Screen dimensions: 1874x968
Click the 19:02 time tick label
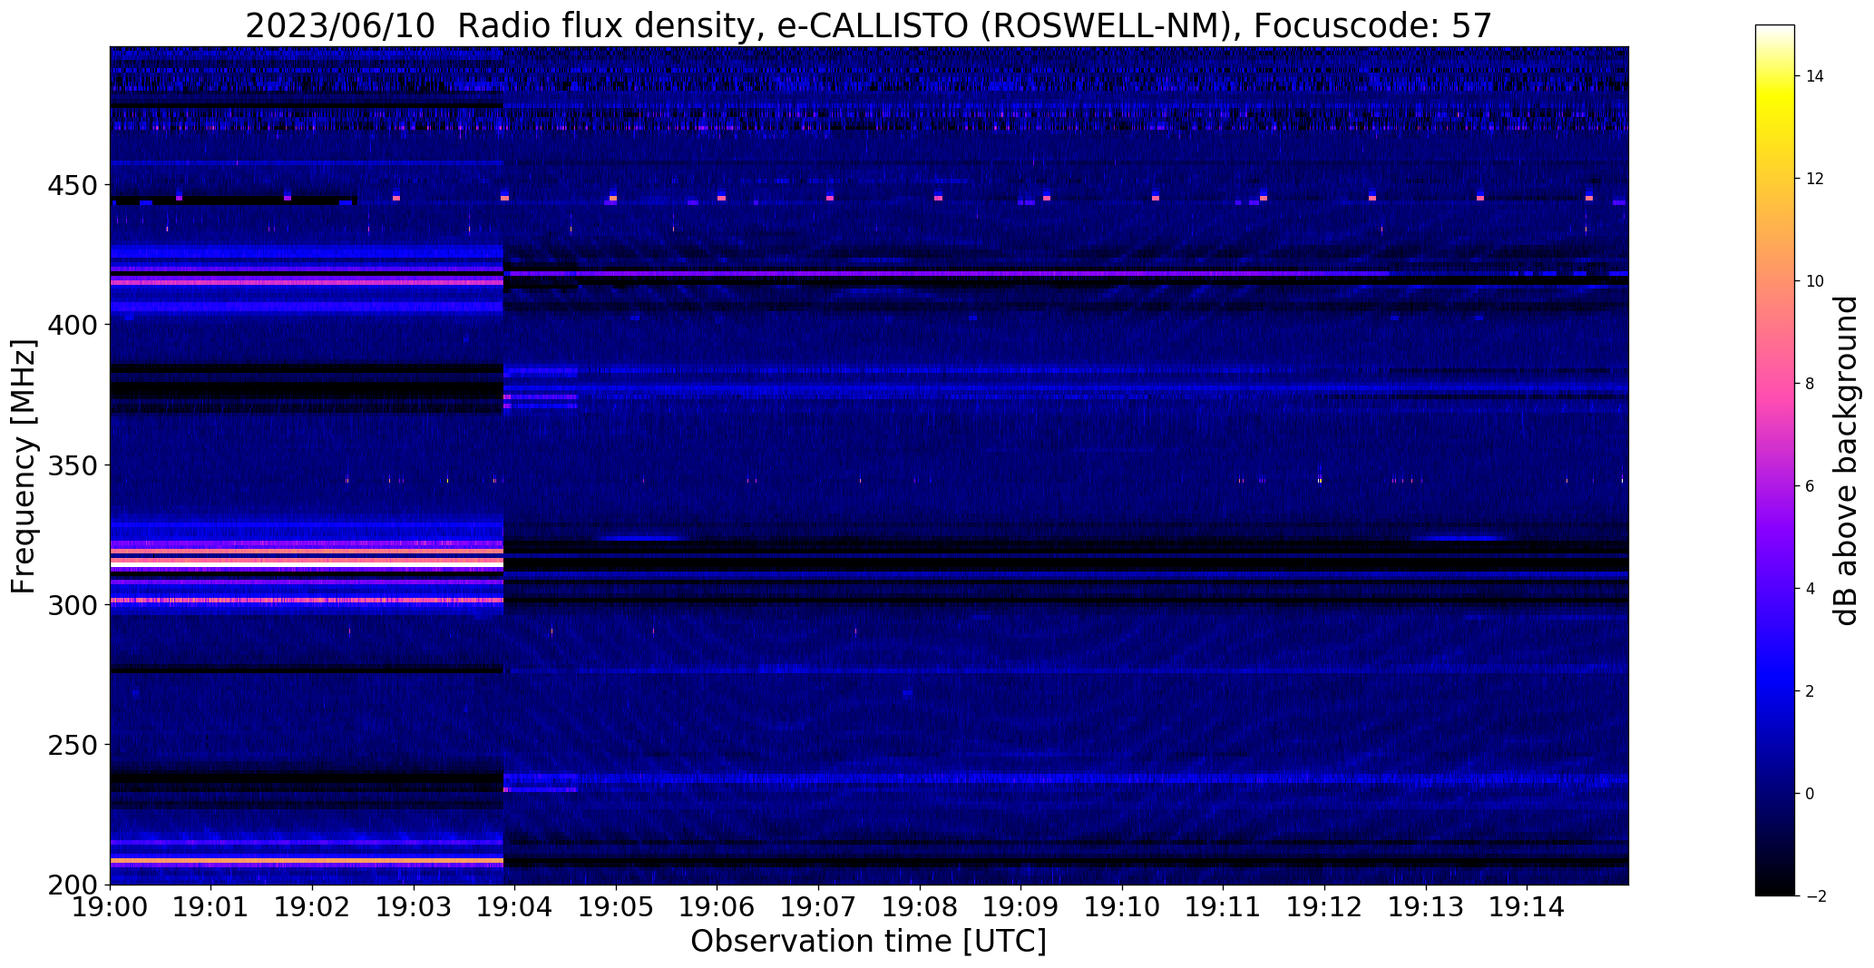313,906
